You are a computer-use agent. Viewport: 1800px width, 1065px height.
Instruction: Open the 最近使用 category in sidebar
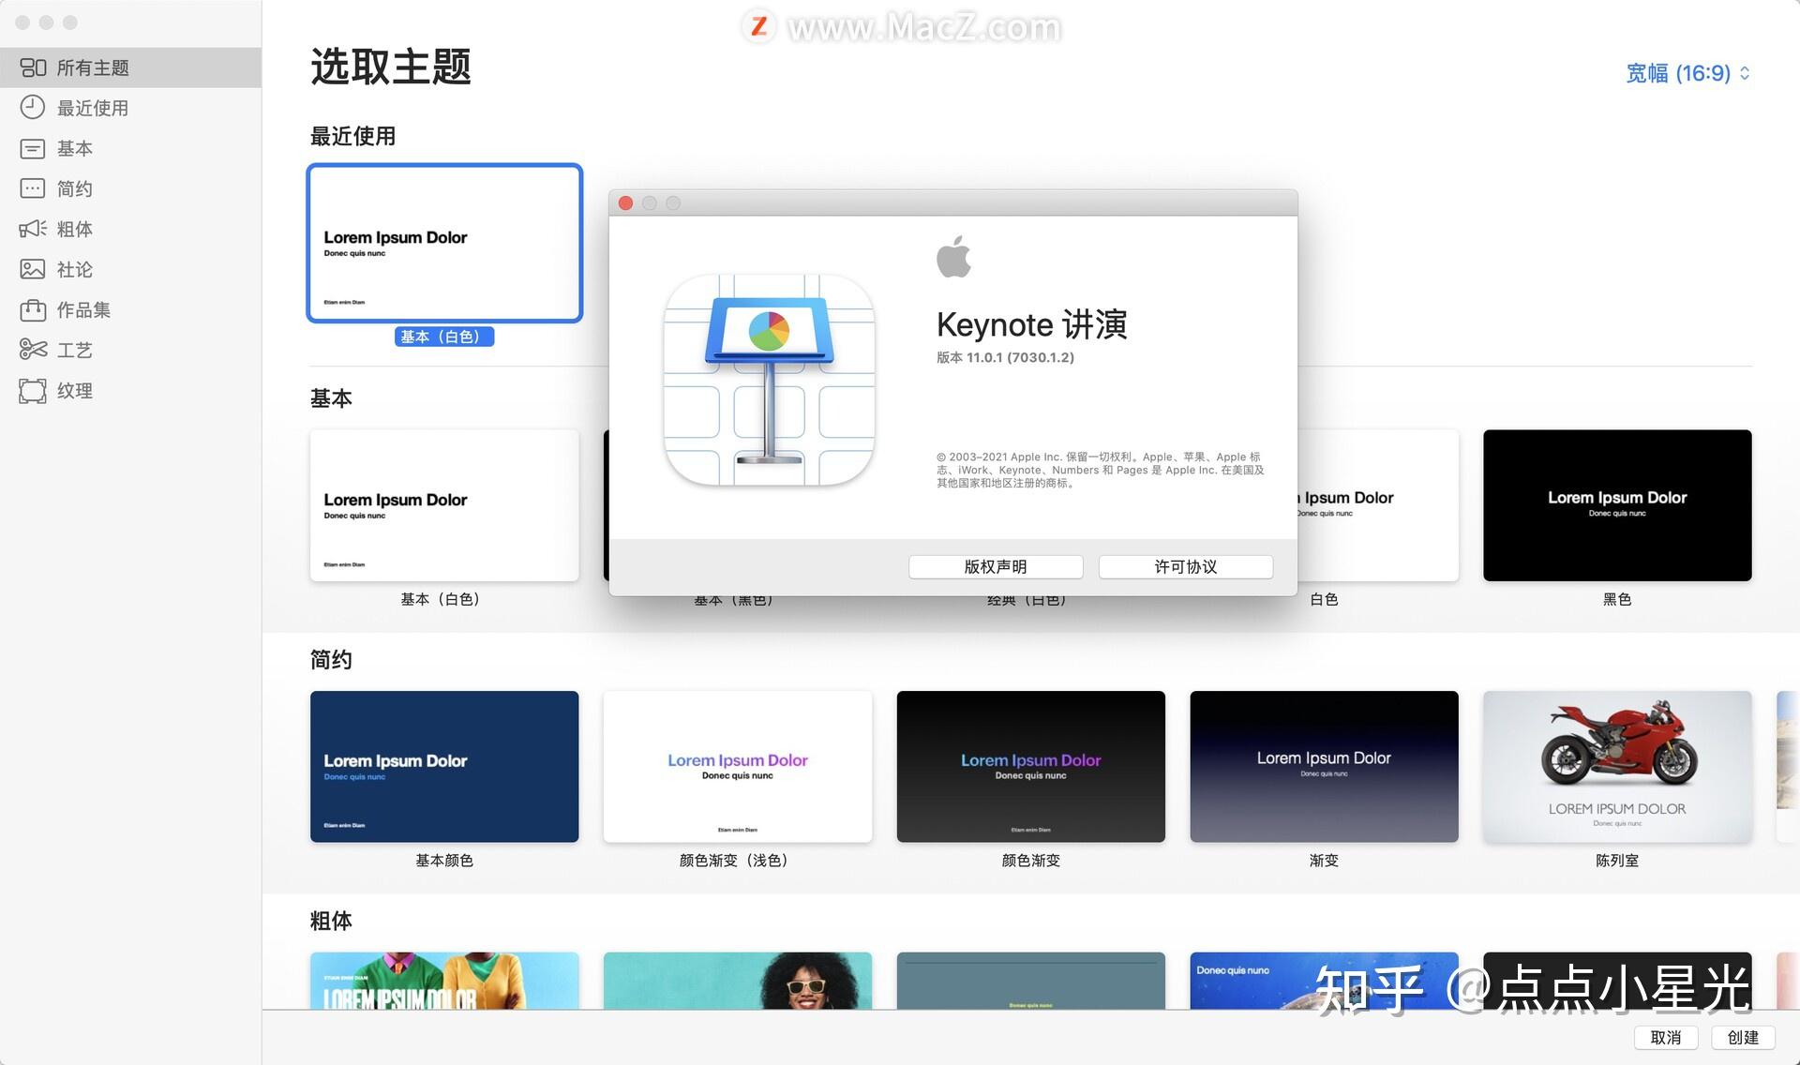click(x=34, y=107)
